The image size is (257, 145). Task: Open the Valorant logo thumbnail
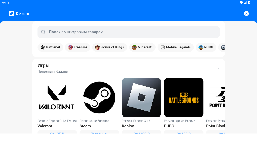(57, 97)
